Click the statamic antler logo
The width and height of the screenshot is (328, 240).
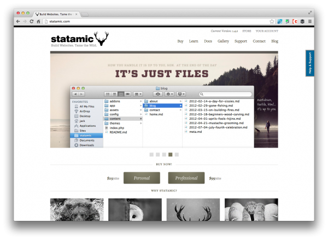tap(80, 39)
